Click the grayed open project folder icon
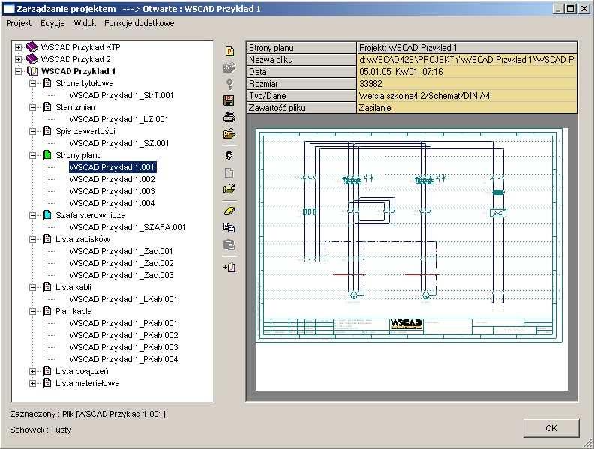The image size is (594, 449). point(229,67)
